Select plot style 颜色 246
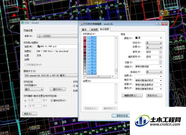Screen dimensions: 186x135 click(92, 46)
